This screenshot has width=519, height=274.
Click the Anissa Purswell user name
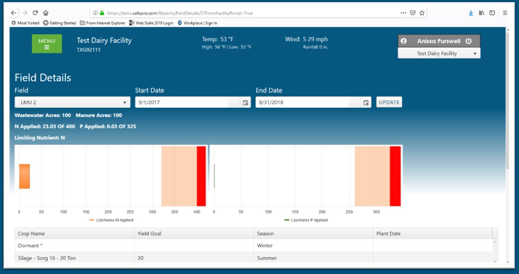pyautogui.click(x=439, y=41)
